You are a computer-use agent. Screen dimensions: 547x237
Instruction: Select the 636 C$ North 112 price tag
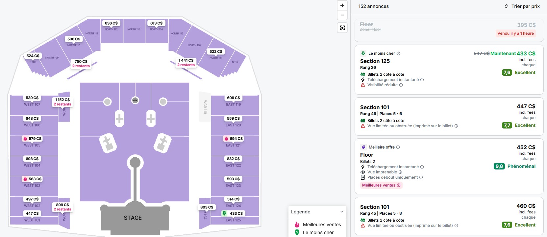tap(111, 23)
